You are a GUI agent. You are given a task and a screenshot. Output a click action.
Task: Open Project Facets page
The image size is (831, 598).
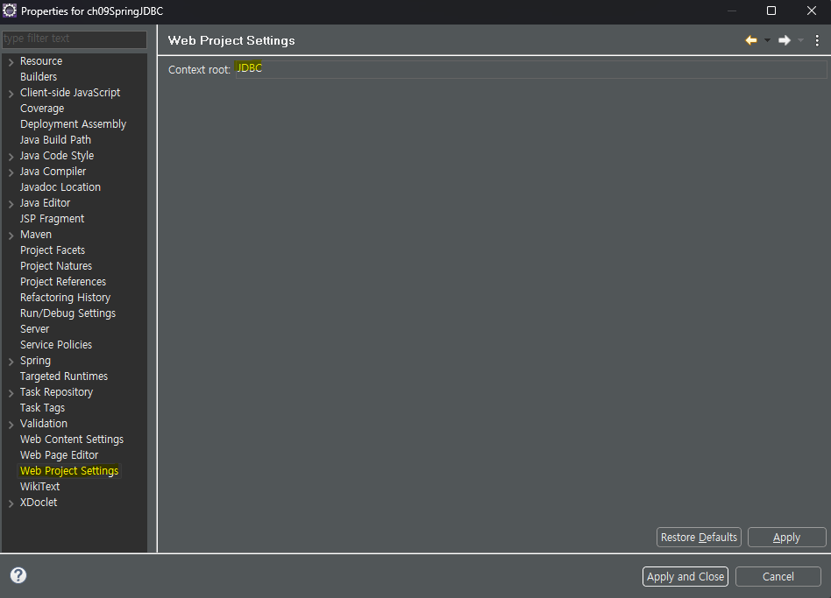[x=53, y=250]
